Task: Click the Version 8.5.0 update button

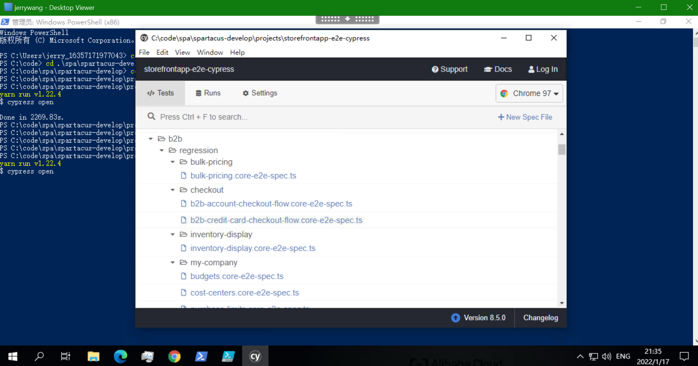Action: click(x=478, y=318)
